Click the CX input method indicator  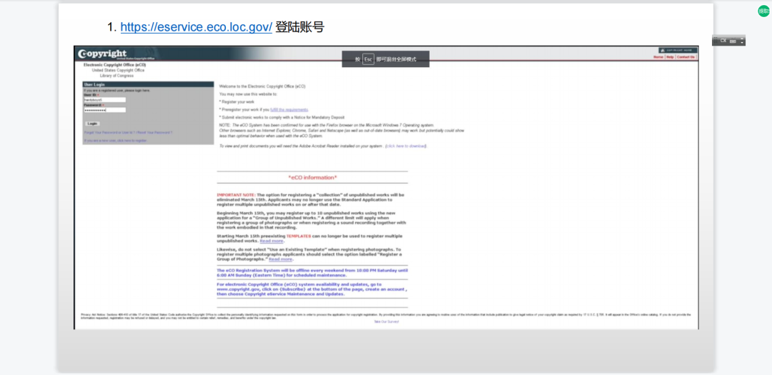click(x=723, y=40)
